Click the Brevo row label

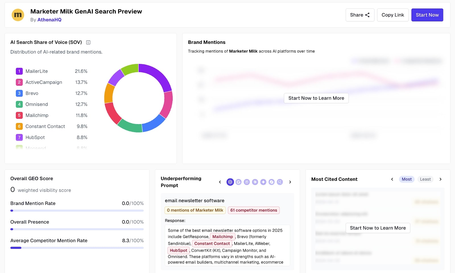pos(32,93)
